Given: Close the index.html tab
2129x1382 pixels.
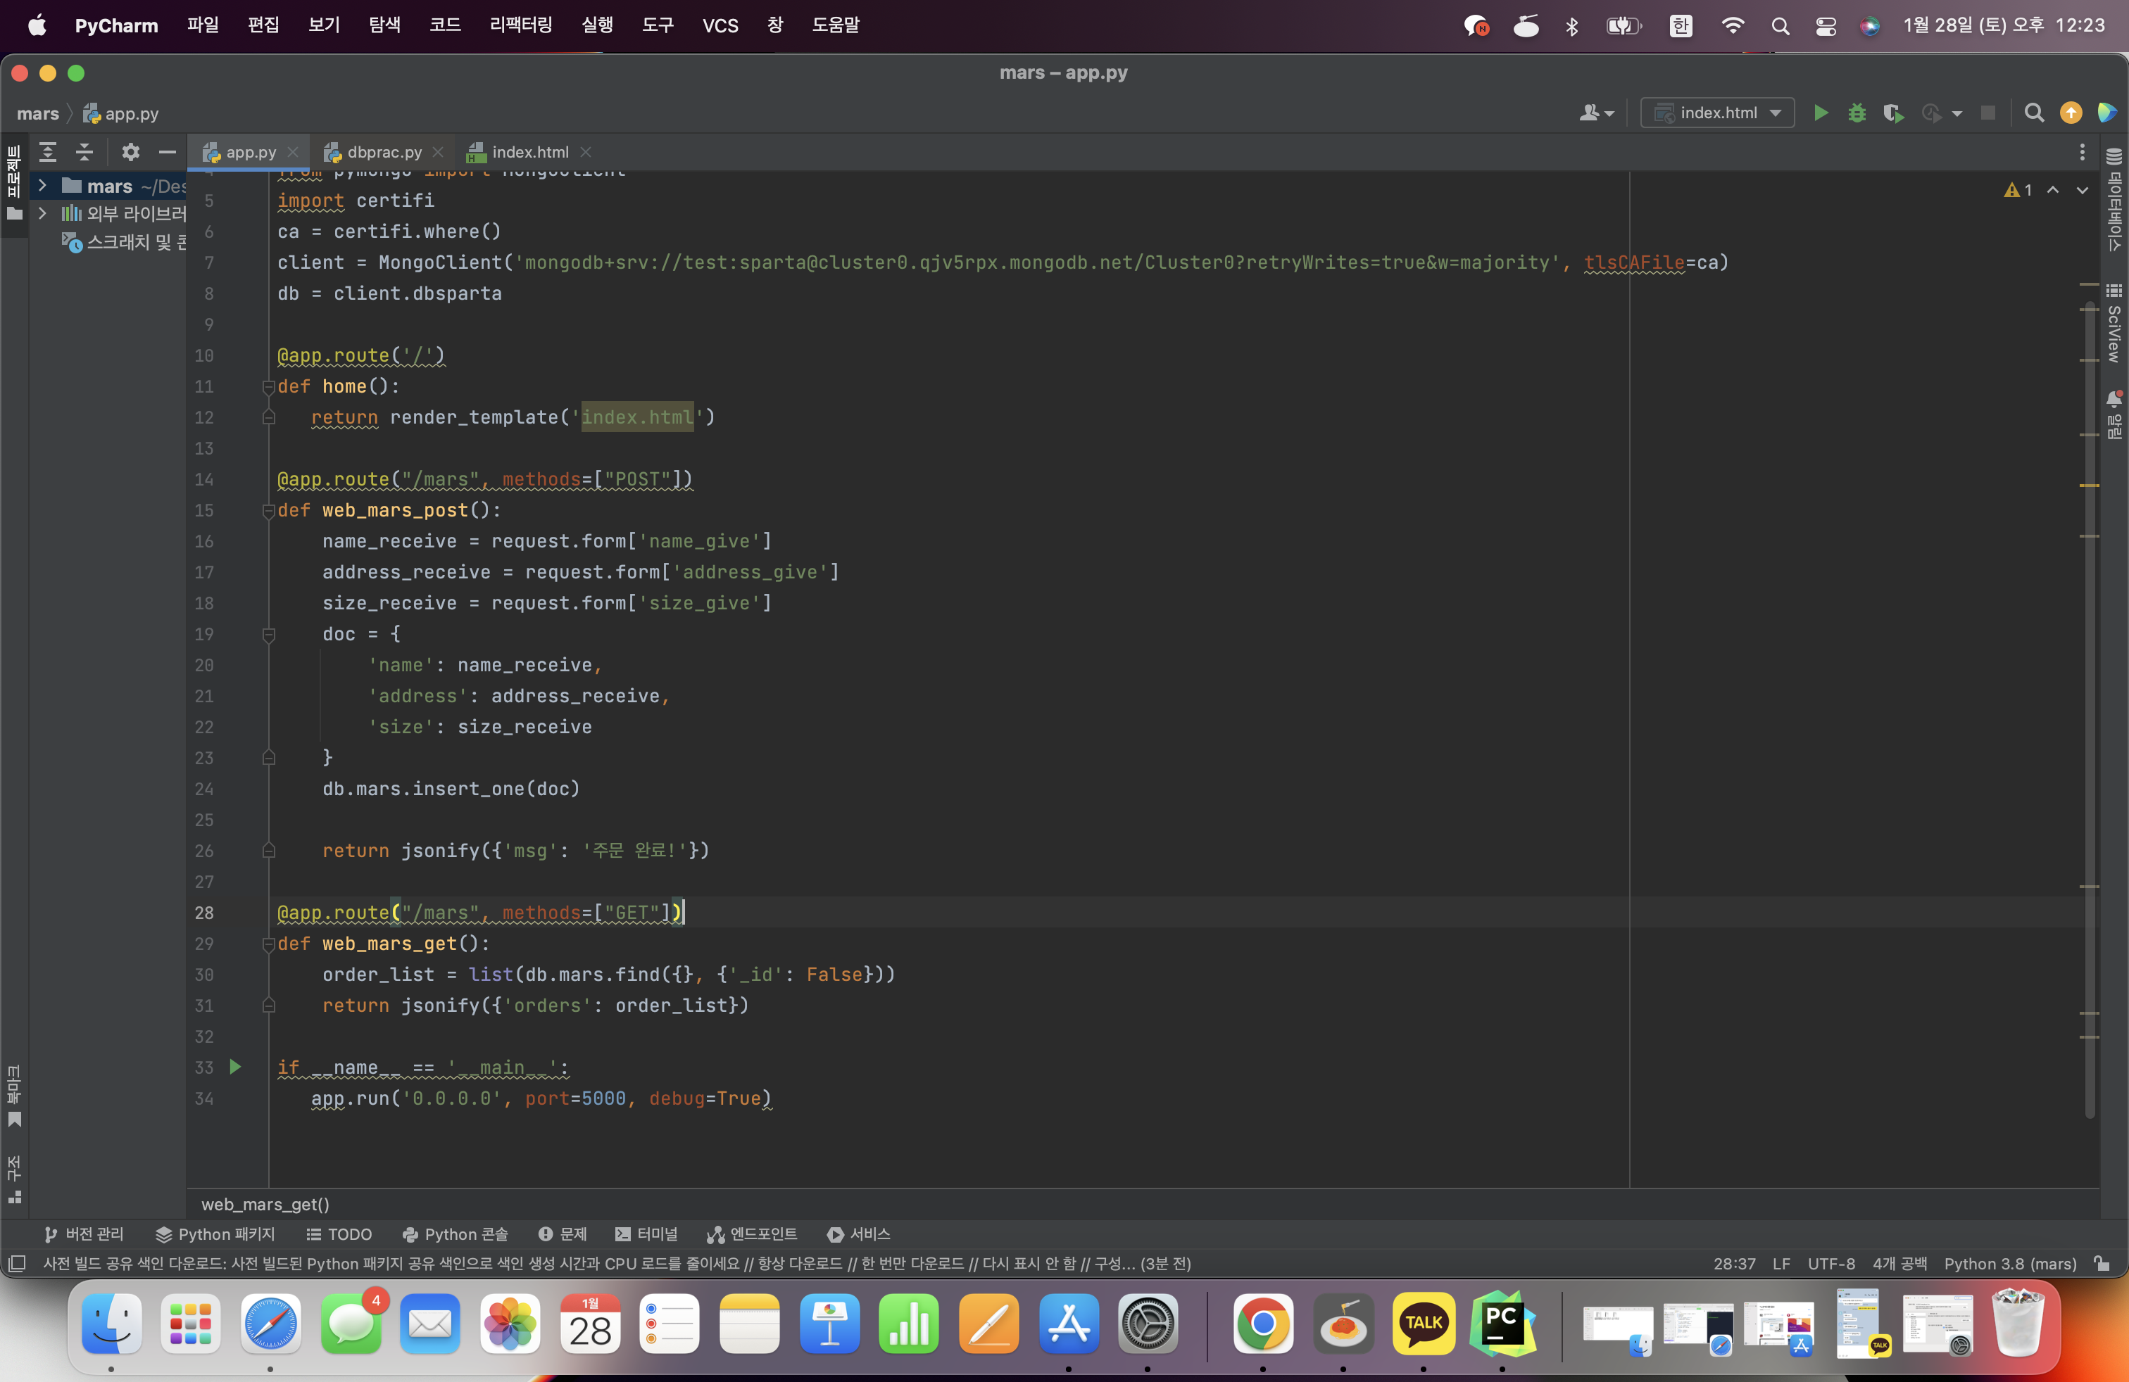Looking at the screenshot, I should click(586, 152).
